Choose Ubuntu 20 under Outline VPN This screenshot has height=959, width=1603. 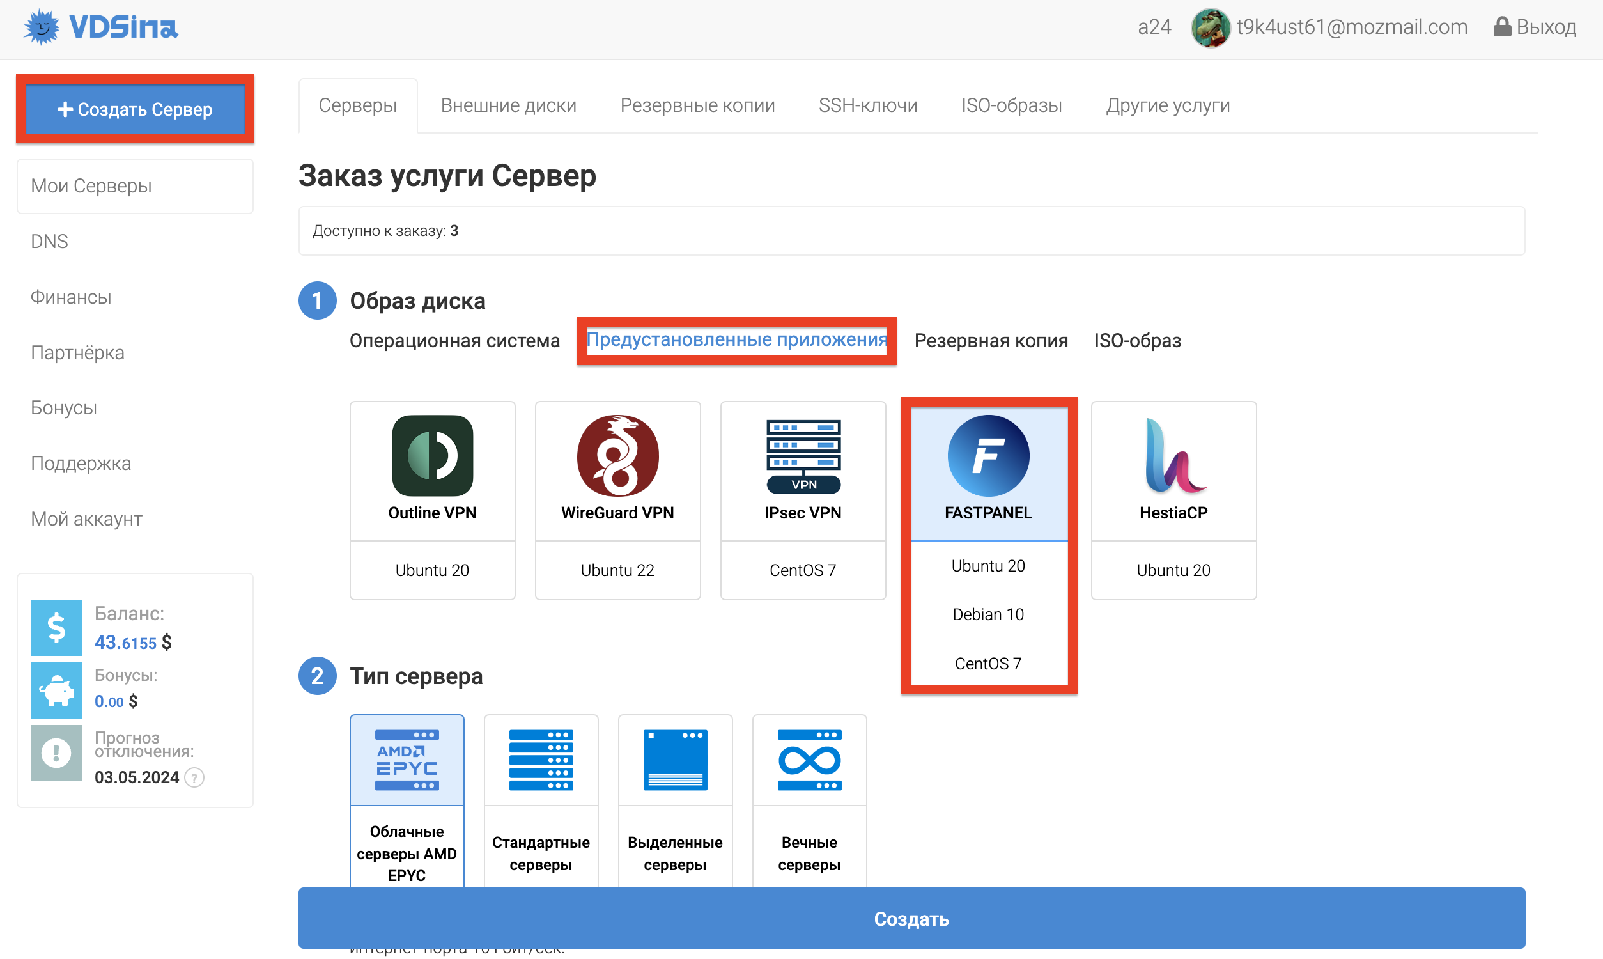(432, 571)
